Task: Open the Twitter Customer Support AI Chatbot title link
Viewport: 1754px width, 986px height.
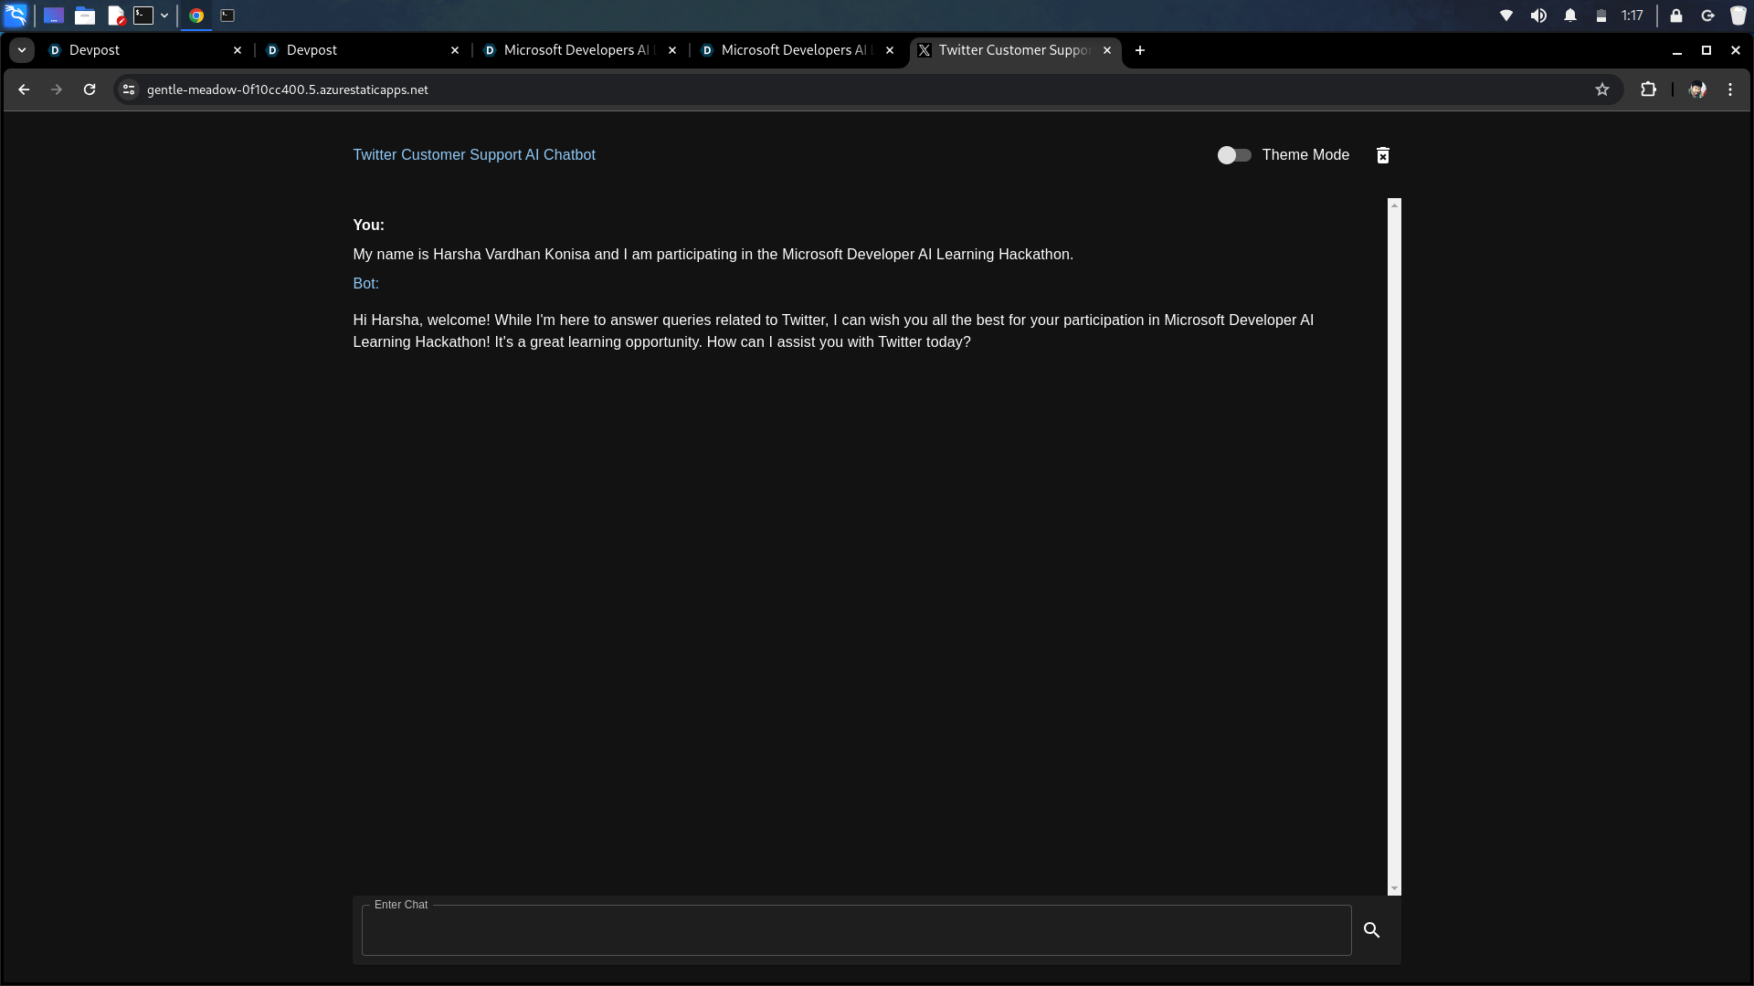Action: (x=473, y=155)
